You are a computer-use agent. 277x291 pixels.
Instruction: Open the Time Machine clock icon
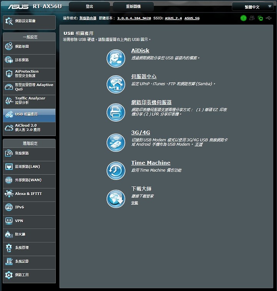pos(116,170)
